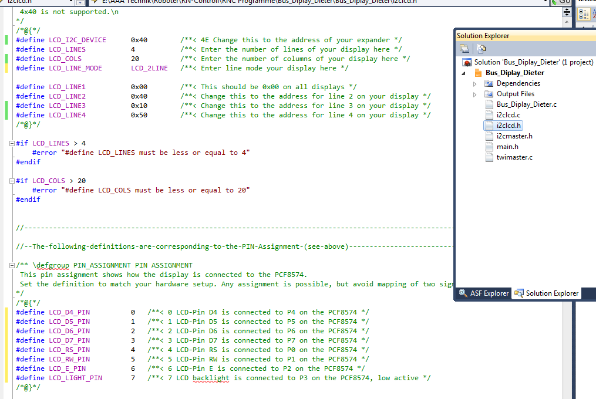The width and height of the screenshot is (596, 399).
Task: Collapse the \defgroup PIN_ASSIGNMENT comment block
Action: [12, 266]
